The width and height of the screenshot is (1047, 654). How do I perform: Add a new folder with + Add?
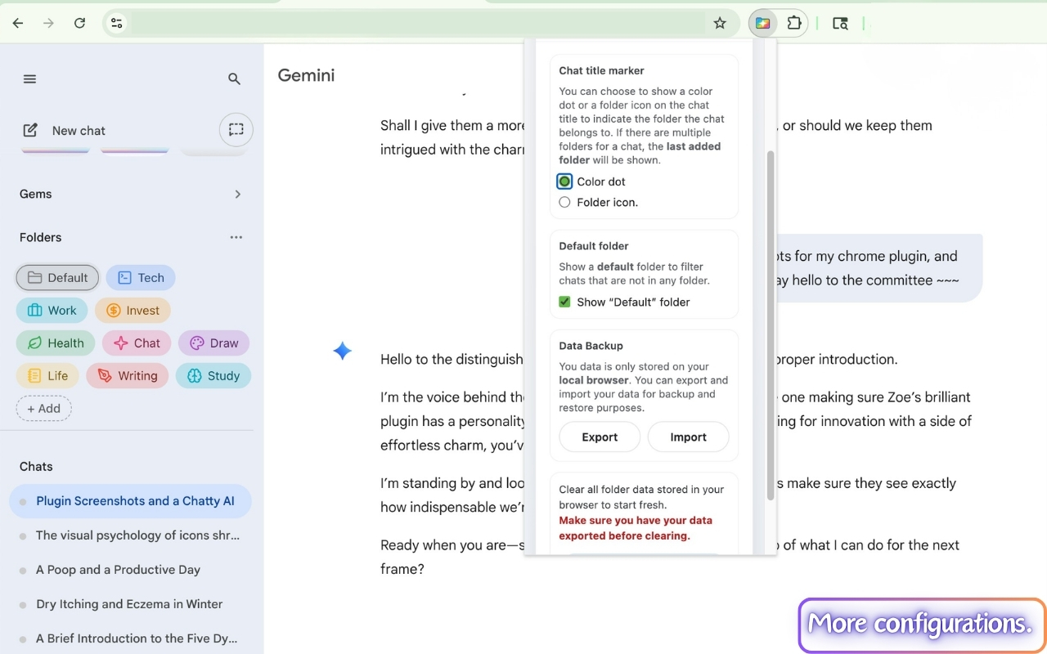coord(43,409)
